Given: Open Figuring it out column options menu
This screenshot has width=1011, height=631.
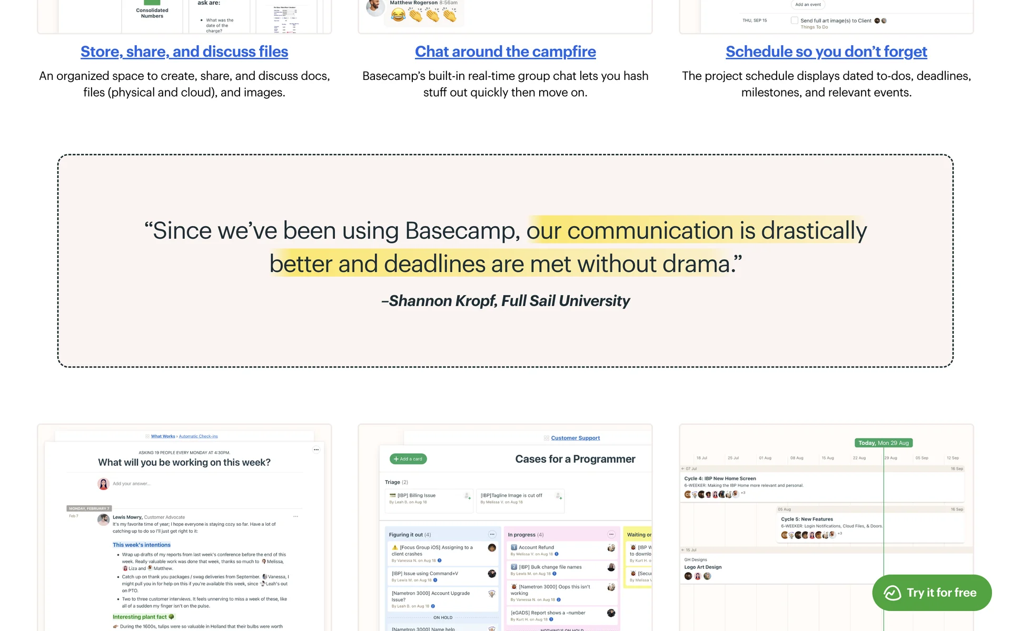Looking at the screenshot, I should pos(492,534).
